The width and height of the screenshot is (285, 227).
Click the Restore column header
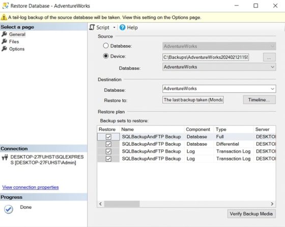tap(107, 130)
